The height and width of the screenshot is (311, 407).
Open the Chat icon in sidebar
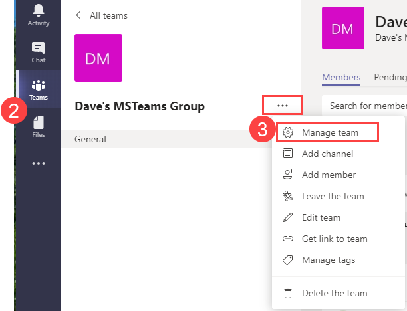(38, 48)
